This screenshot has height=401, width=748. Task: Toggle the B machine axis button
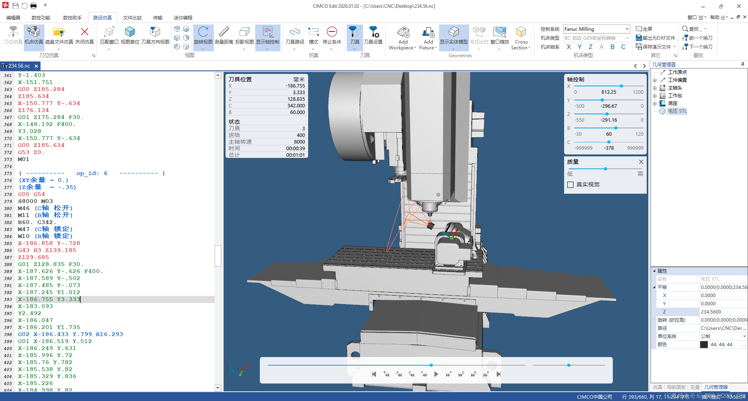pos(612,47)
